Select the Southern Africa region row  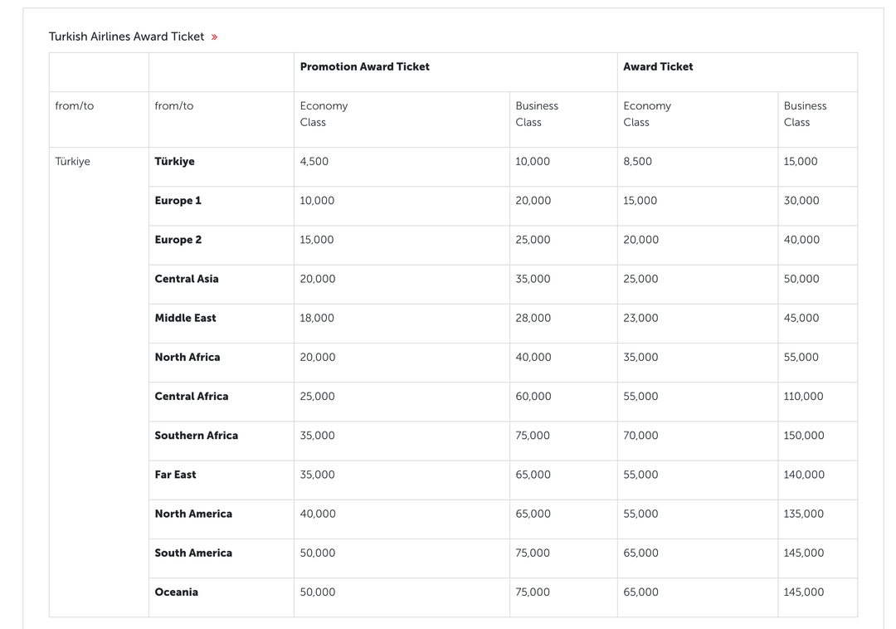click(196, 435)
